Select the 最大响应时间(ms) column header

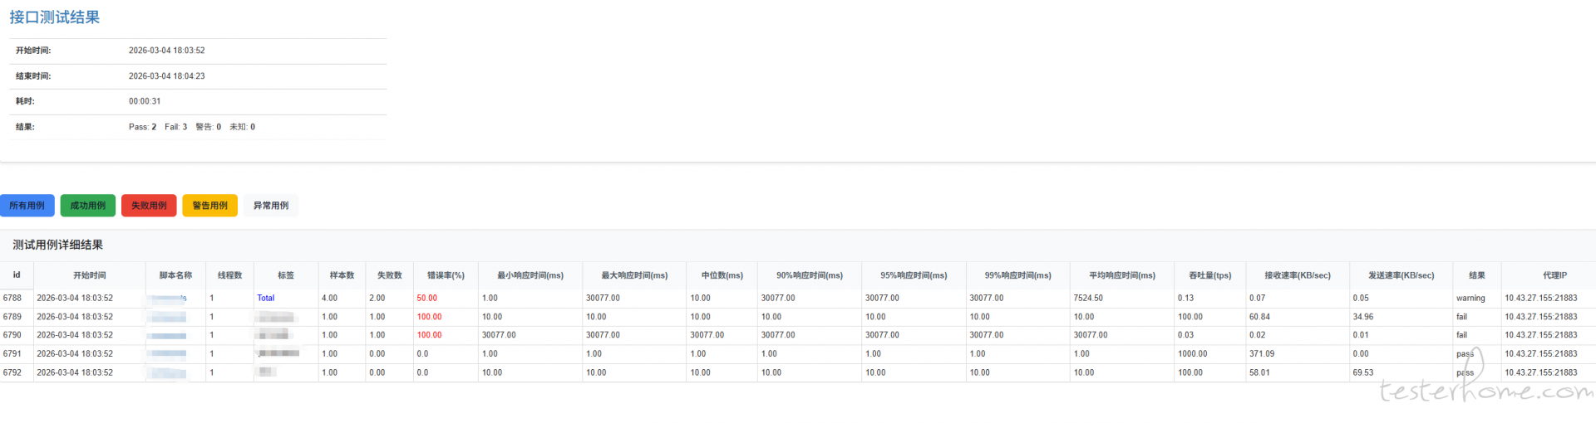coord(634,275)
